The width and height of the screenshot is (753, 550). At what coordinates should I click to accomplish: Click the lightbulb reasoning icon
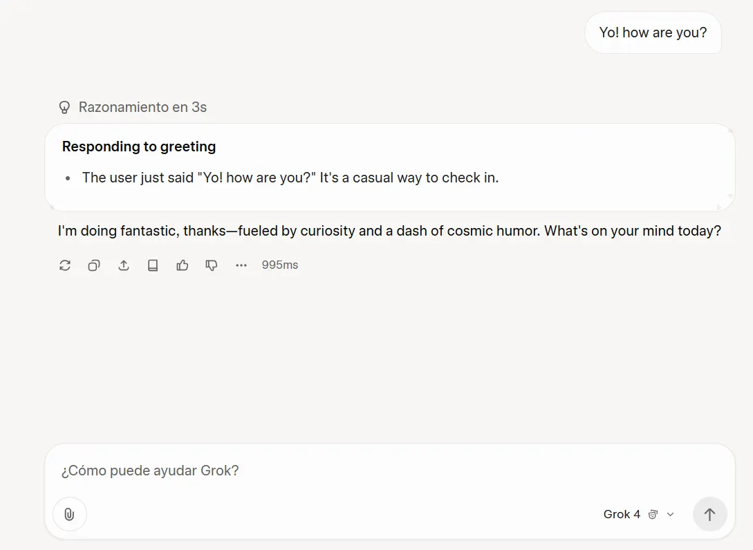coord(64,107)
